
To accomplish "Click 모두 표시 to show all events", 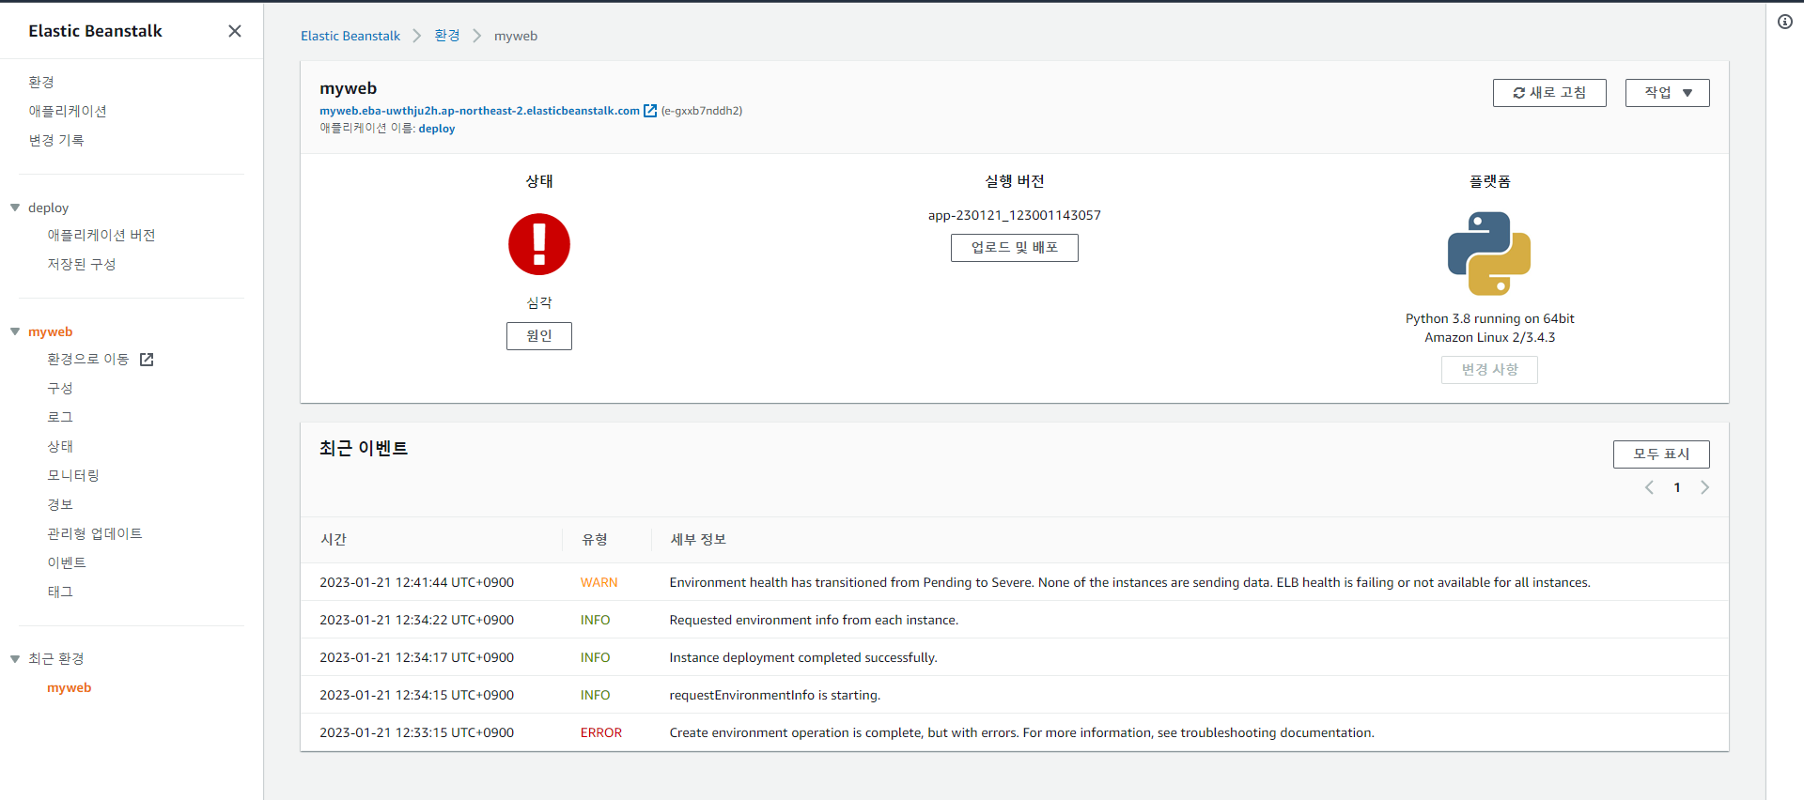I will coord(1661,454).
